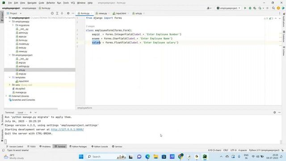Click the 2 usages inlay hint
286x161 pixels.
(90, 26)
